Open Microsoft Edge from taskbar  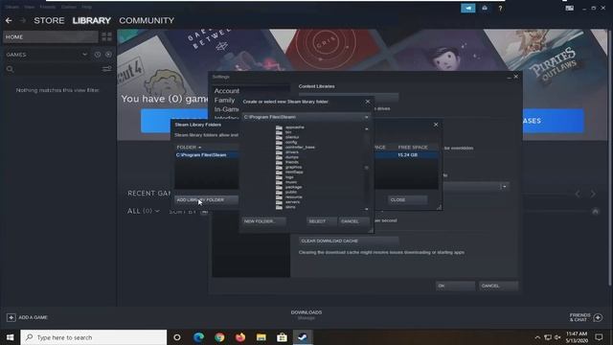click(198, 336)
